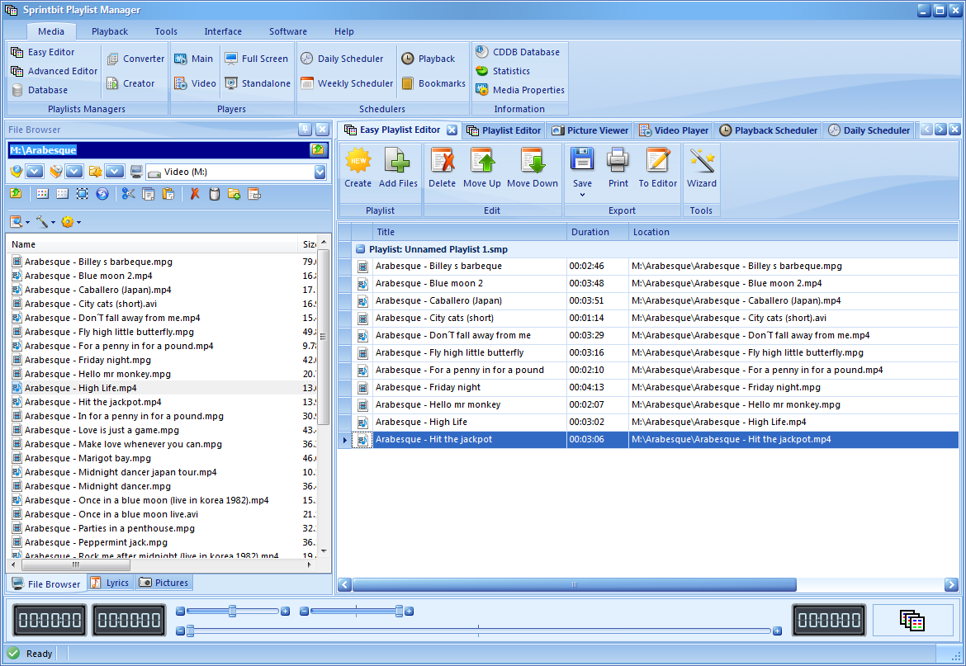Click the long seek position slider
Screen dimensions: 966x666
[479, 631]
